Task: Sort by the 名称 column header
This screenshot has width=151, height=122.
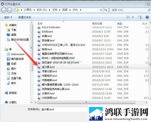Action: click(40, 24)
